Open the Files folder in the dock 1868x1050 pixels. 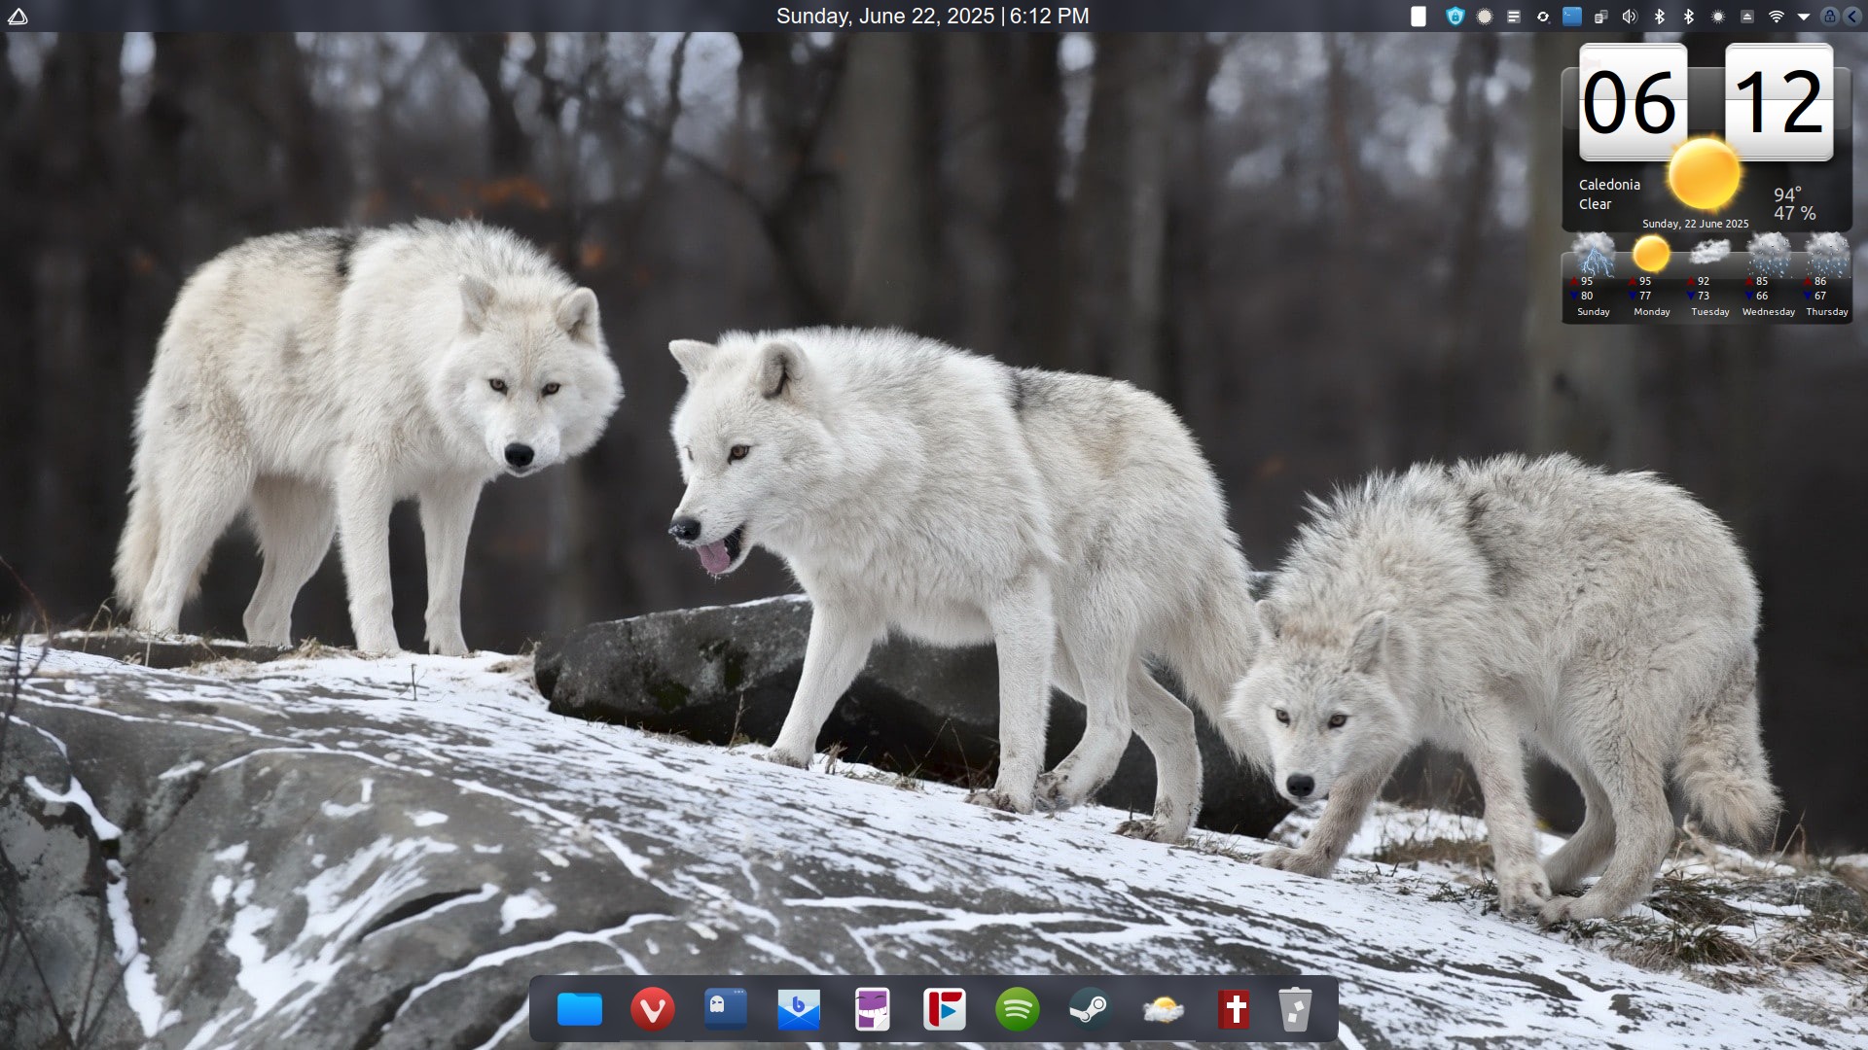(580, 1010)
